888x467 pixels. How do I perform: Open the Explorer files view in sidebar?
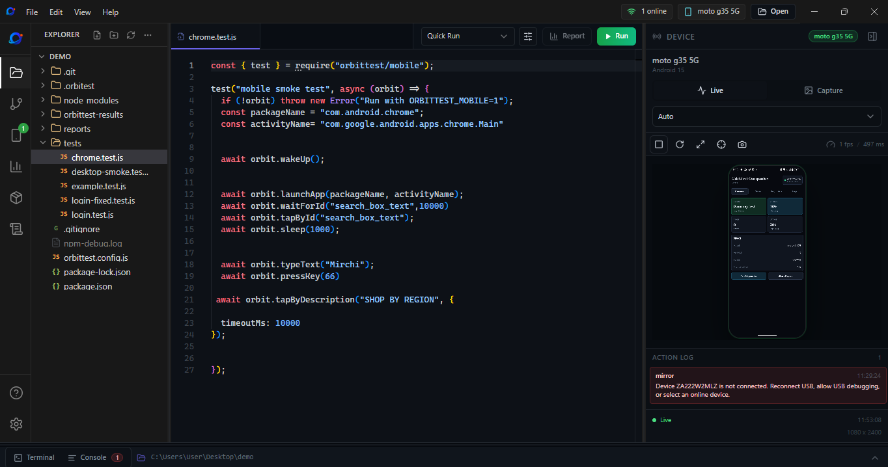point(16,73)
